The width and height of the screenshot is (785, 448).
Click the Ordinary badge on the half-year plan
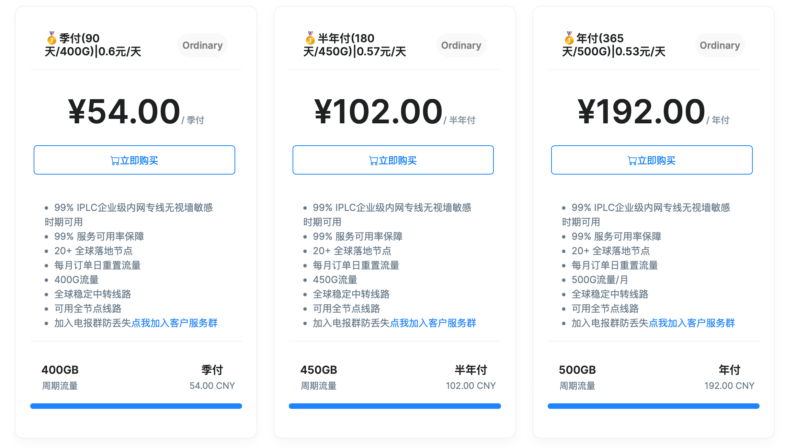[x=461, y=45]
